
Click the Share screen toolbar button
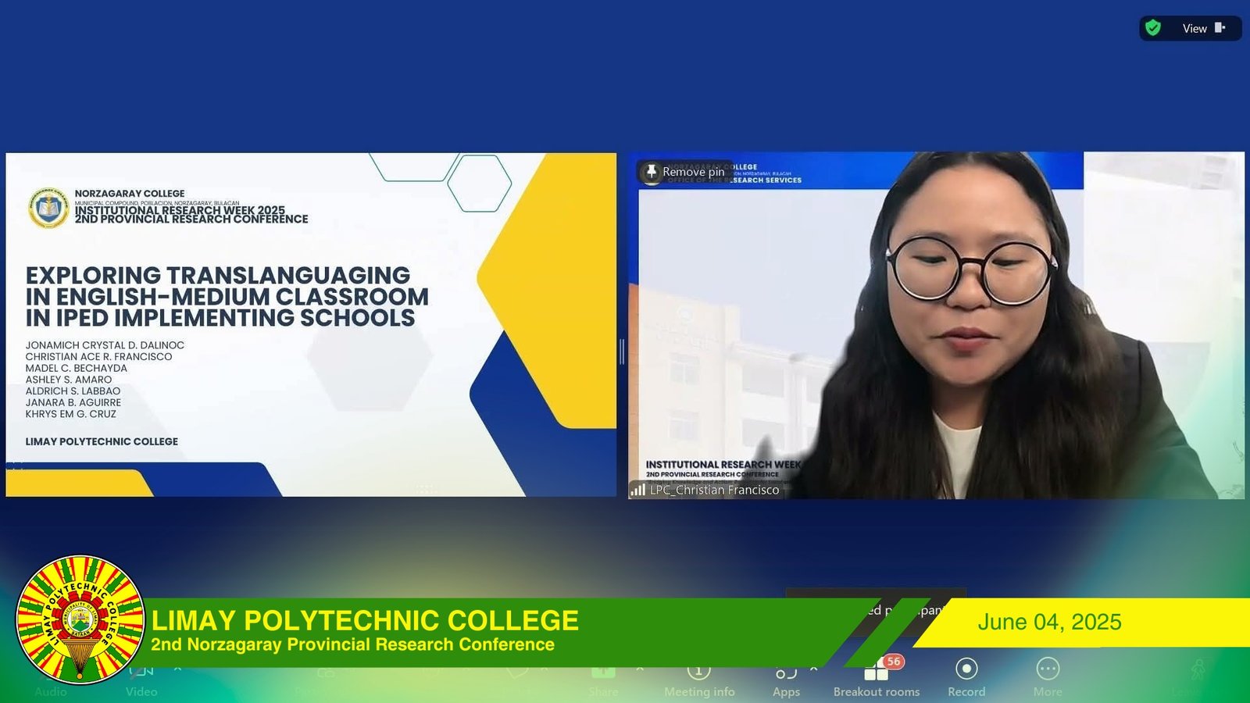(603, 678)
